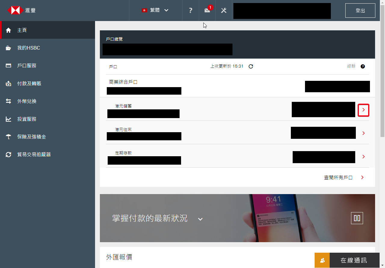Click the 登出 logout button
Screen dimensions: 385x268
[360, 11]
